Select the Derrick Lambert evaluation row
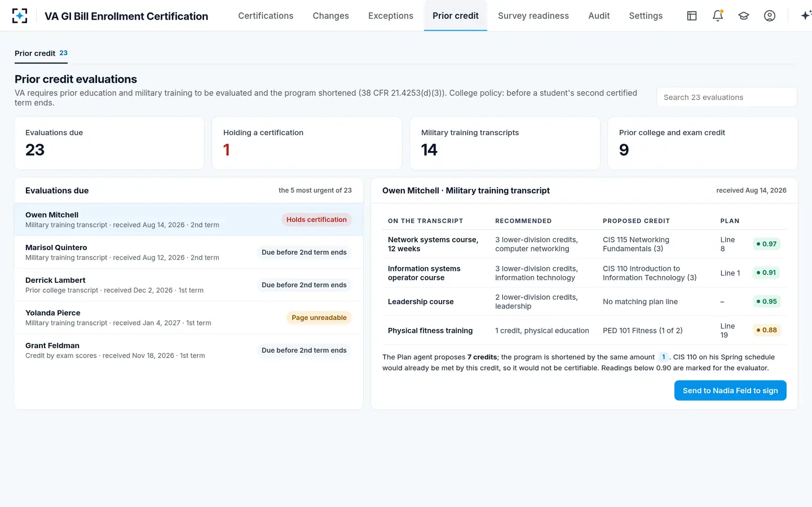 click(188, 285)
